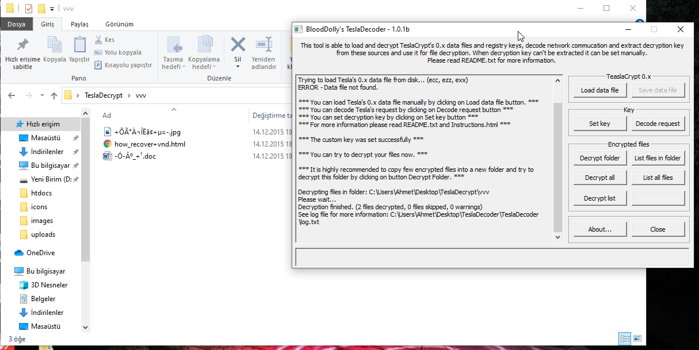Click the Yapıştır clipboard icon
This screenshot has width=699, height=350.
click(79, 45)
